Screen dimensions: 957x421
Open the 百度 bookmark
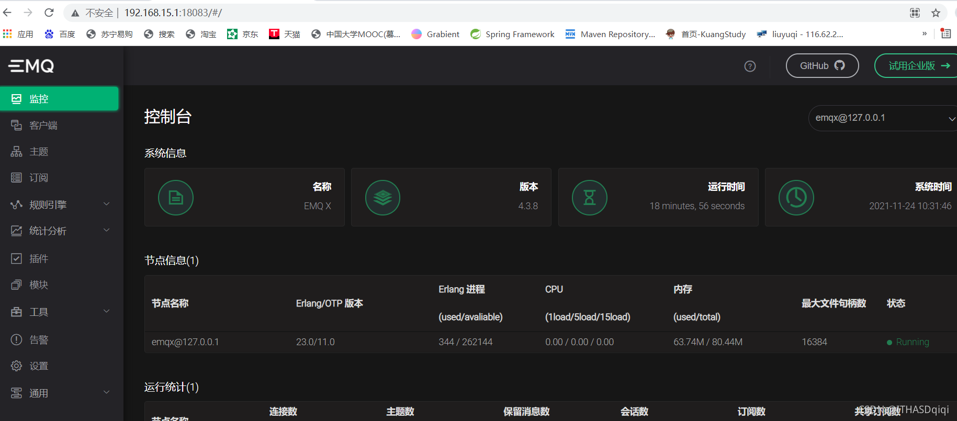pyautogui.click(x=60, y=34)
